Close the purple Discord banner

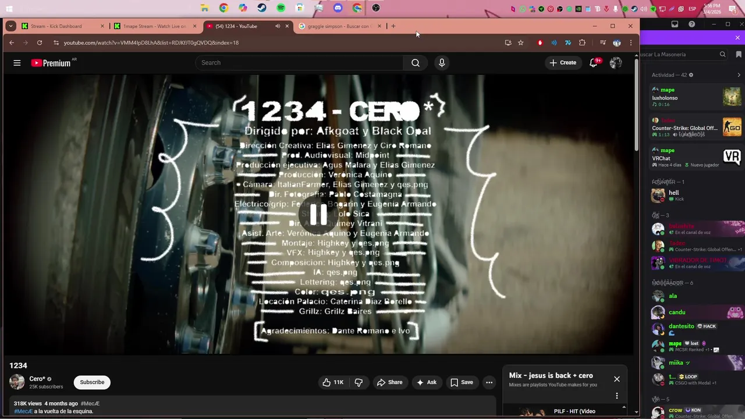click(737, 38)
